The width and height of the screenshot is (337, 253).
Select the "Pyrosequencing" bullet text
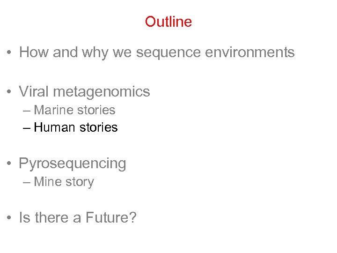coord(73,164)
